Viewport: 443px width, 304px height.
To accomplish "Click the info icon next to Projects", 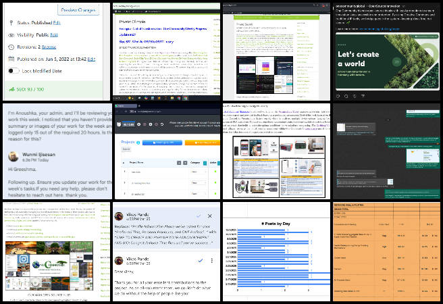I will (x=138, y=143).
